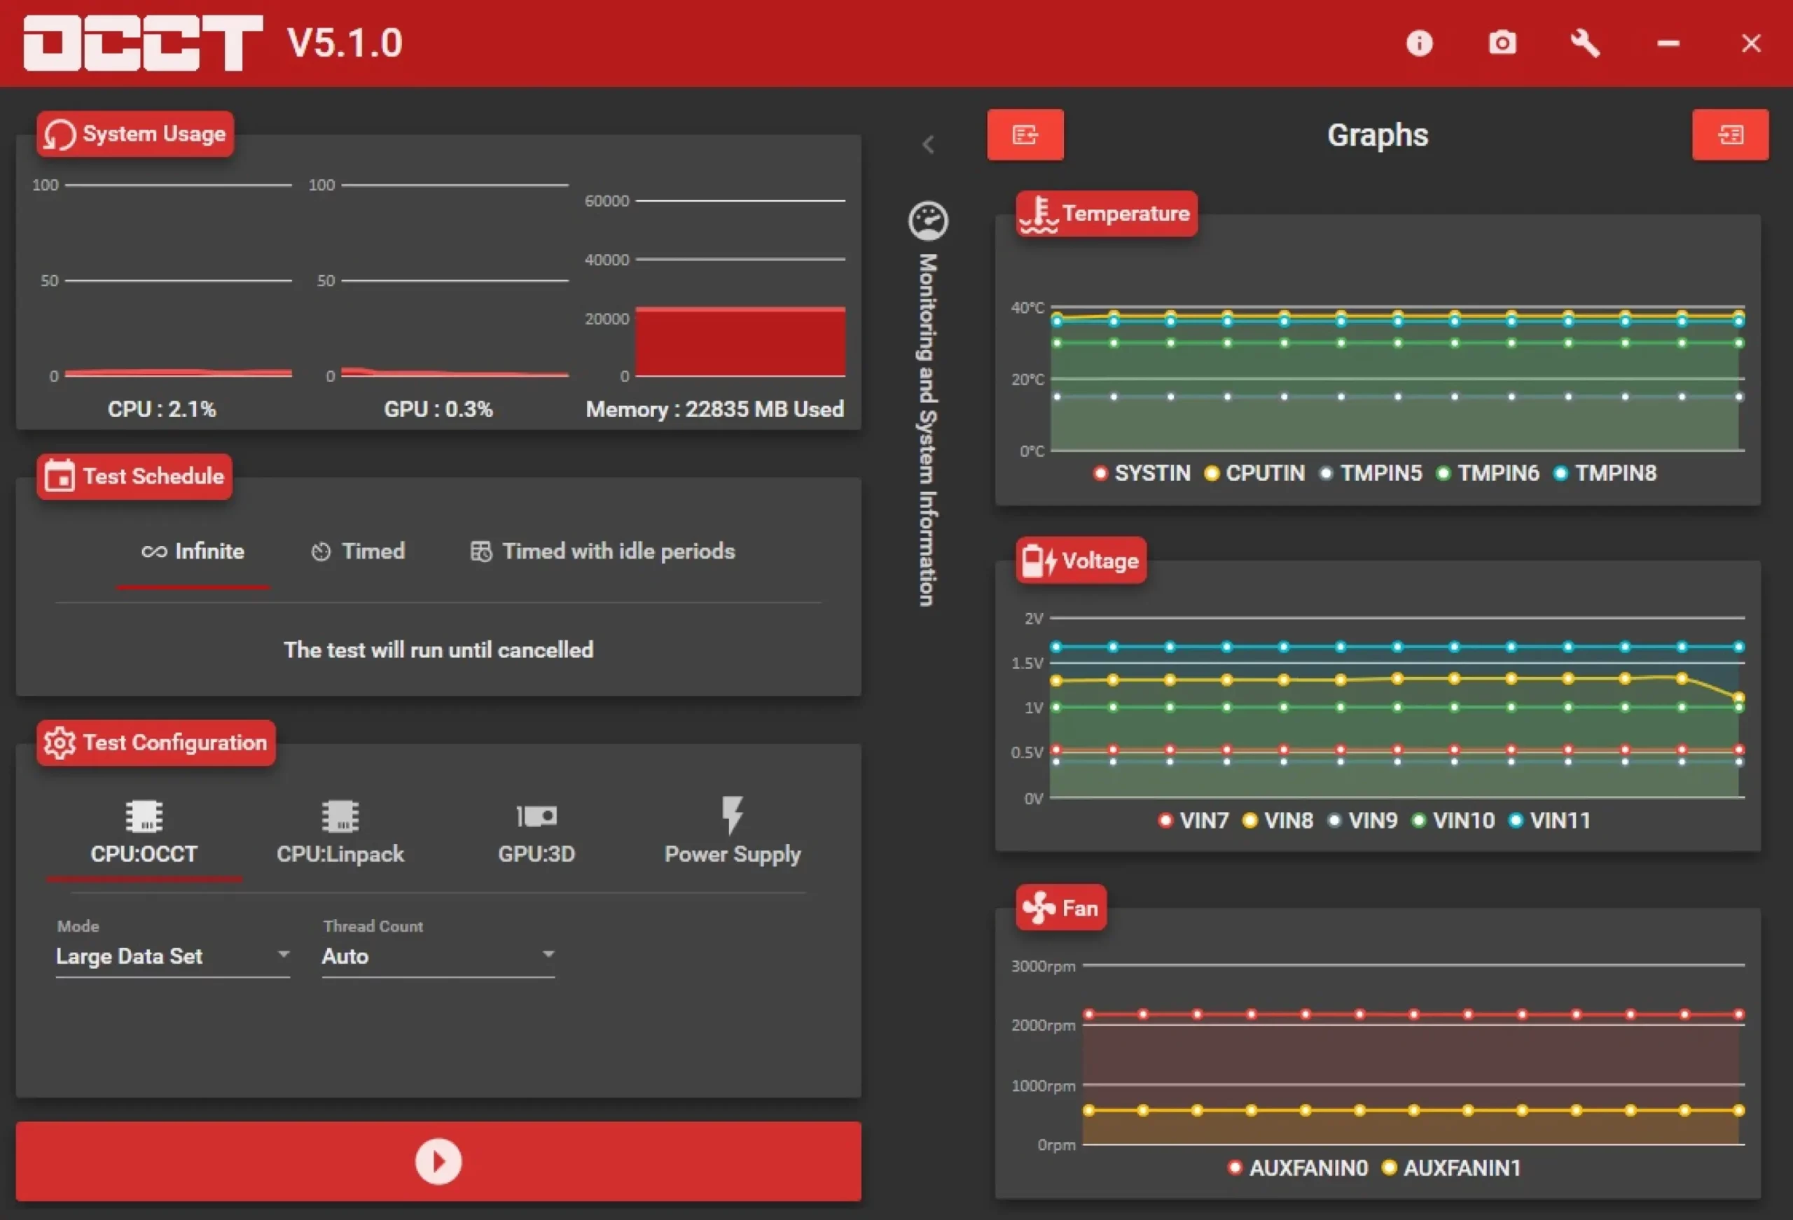Start the test with play button
The width and height of the screenshot is (1793, 1220).
438,1161
